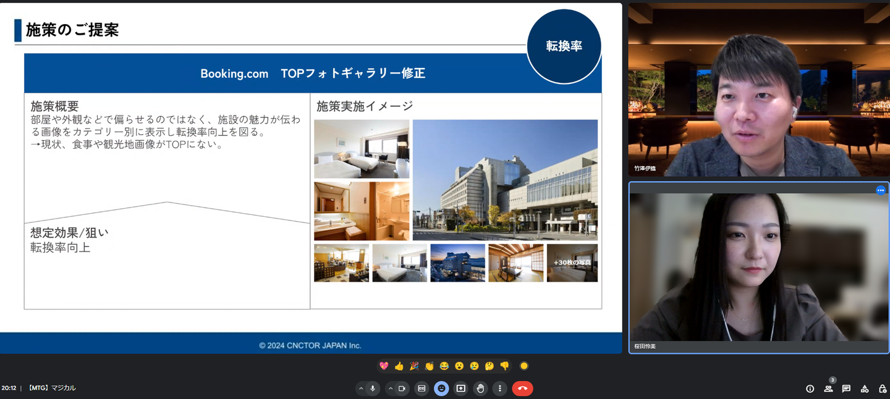Click the 施策概要 heading

[55, 106]
